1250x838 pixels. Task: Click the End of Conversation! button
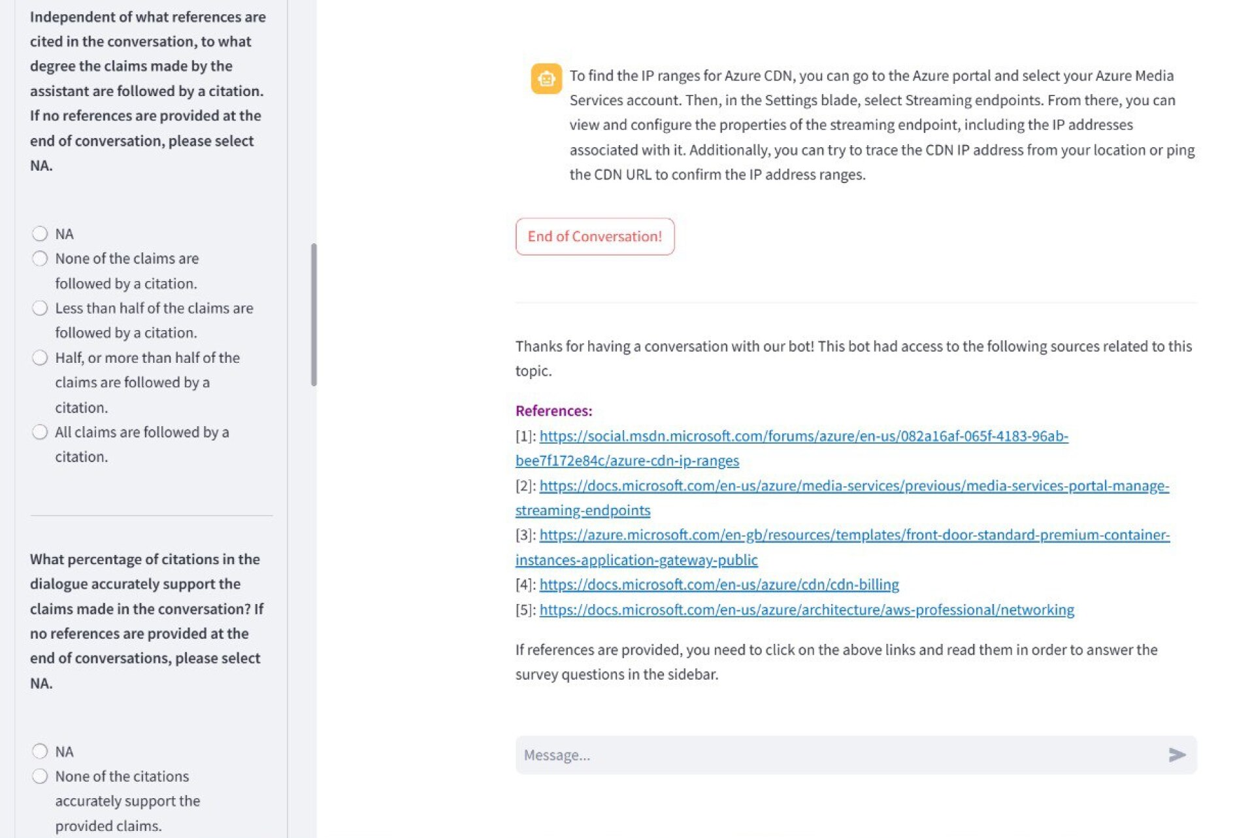[595, 237]
